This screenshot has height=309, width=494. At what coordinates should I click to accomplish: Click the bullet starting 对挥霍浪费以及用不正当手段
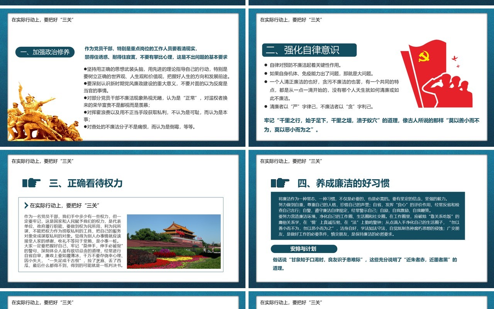pos(156,116)
